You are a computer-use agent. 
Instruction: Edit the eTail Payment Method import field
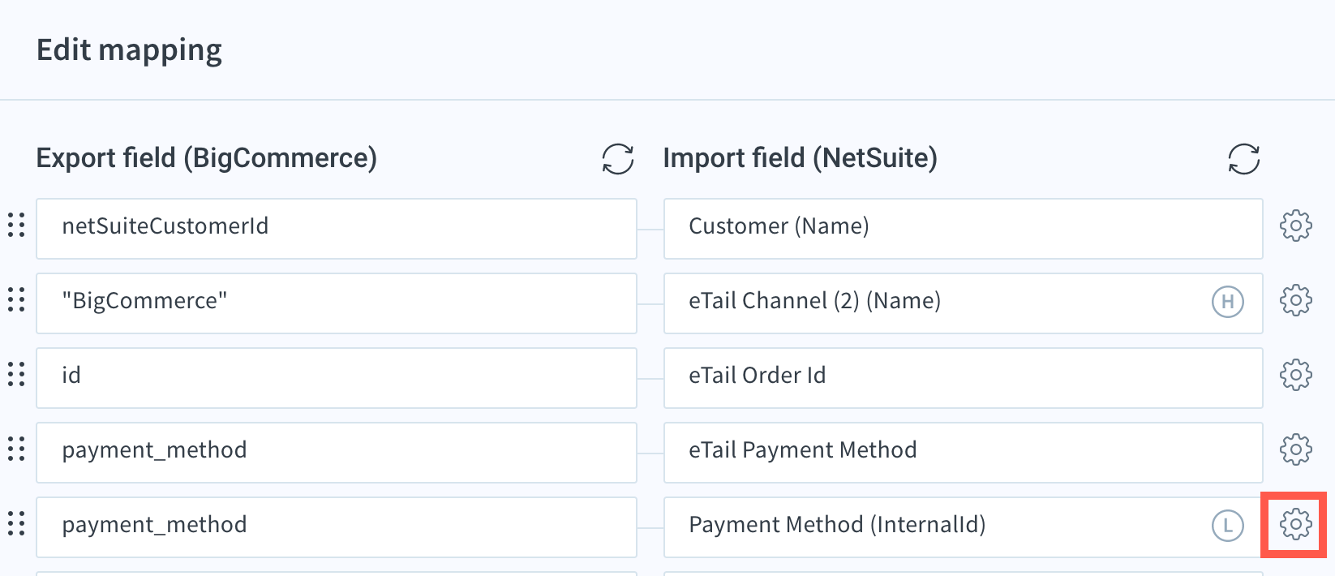tap(964, 453)
